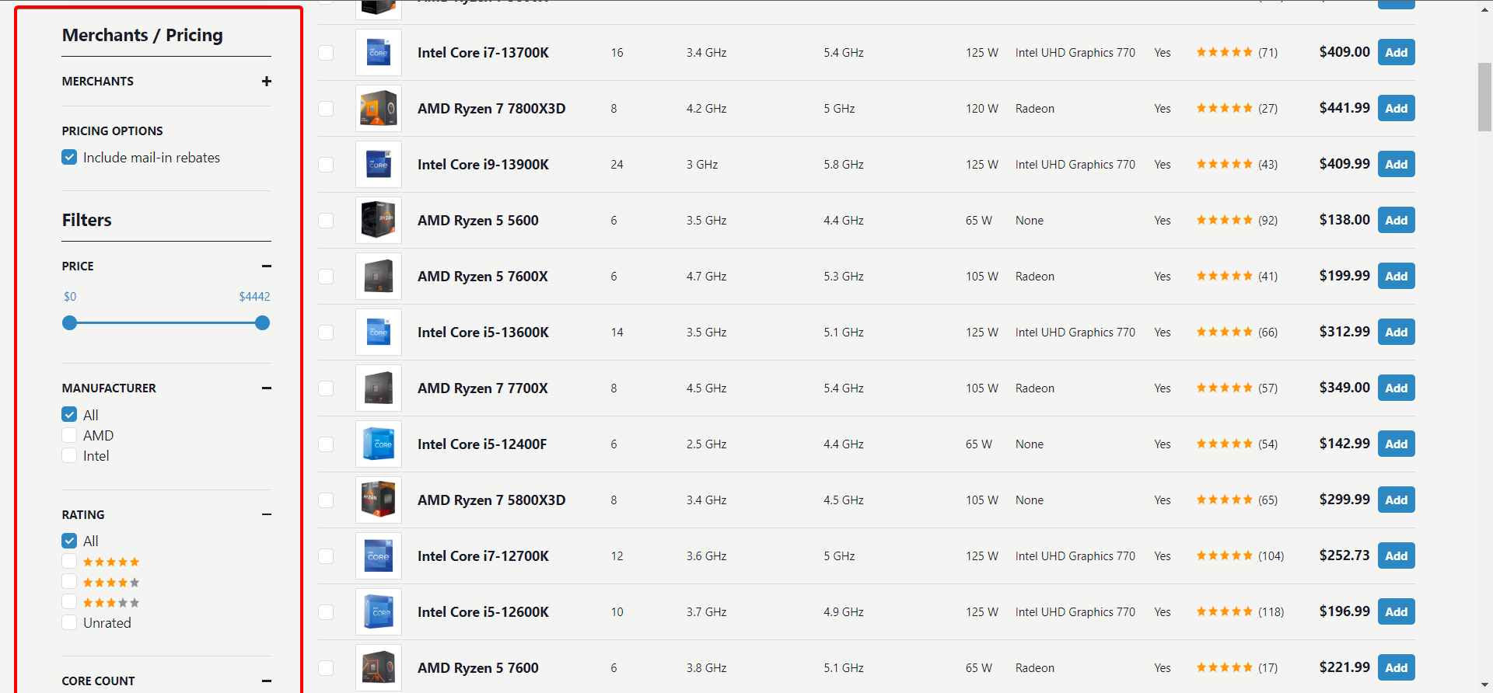Click the AMD Ryzen 5 5600 box image
This screenshot has height=693, width=1493.
click(378, 221)
